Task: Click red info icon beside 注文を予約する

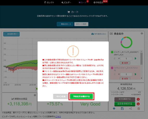Action: 138,104
